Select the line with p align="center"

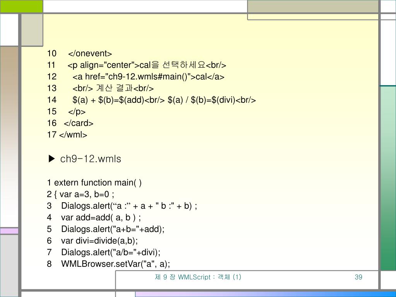coord(137,65)
